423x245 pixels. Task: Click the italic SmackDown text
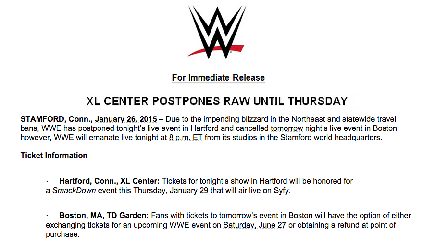coord(74,191)
